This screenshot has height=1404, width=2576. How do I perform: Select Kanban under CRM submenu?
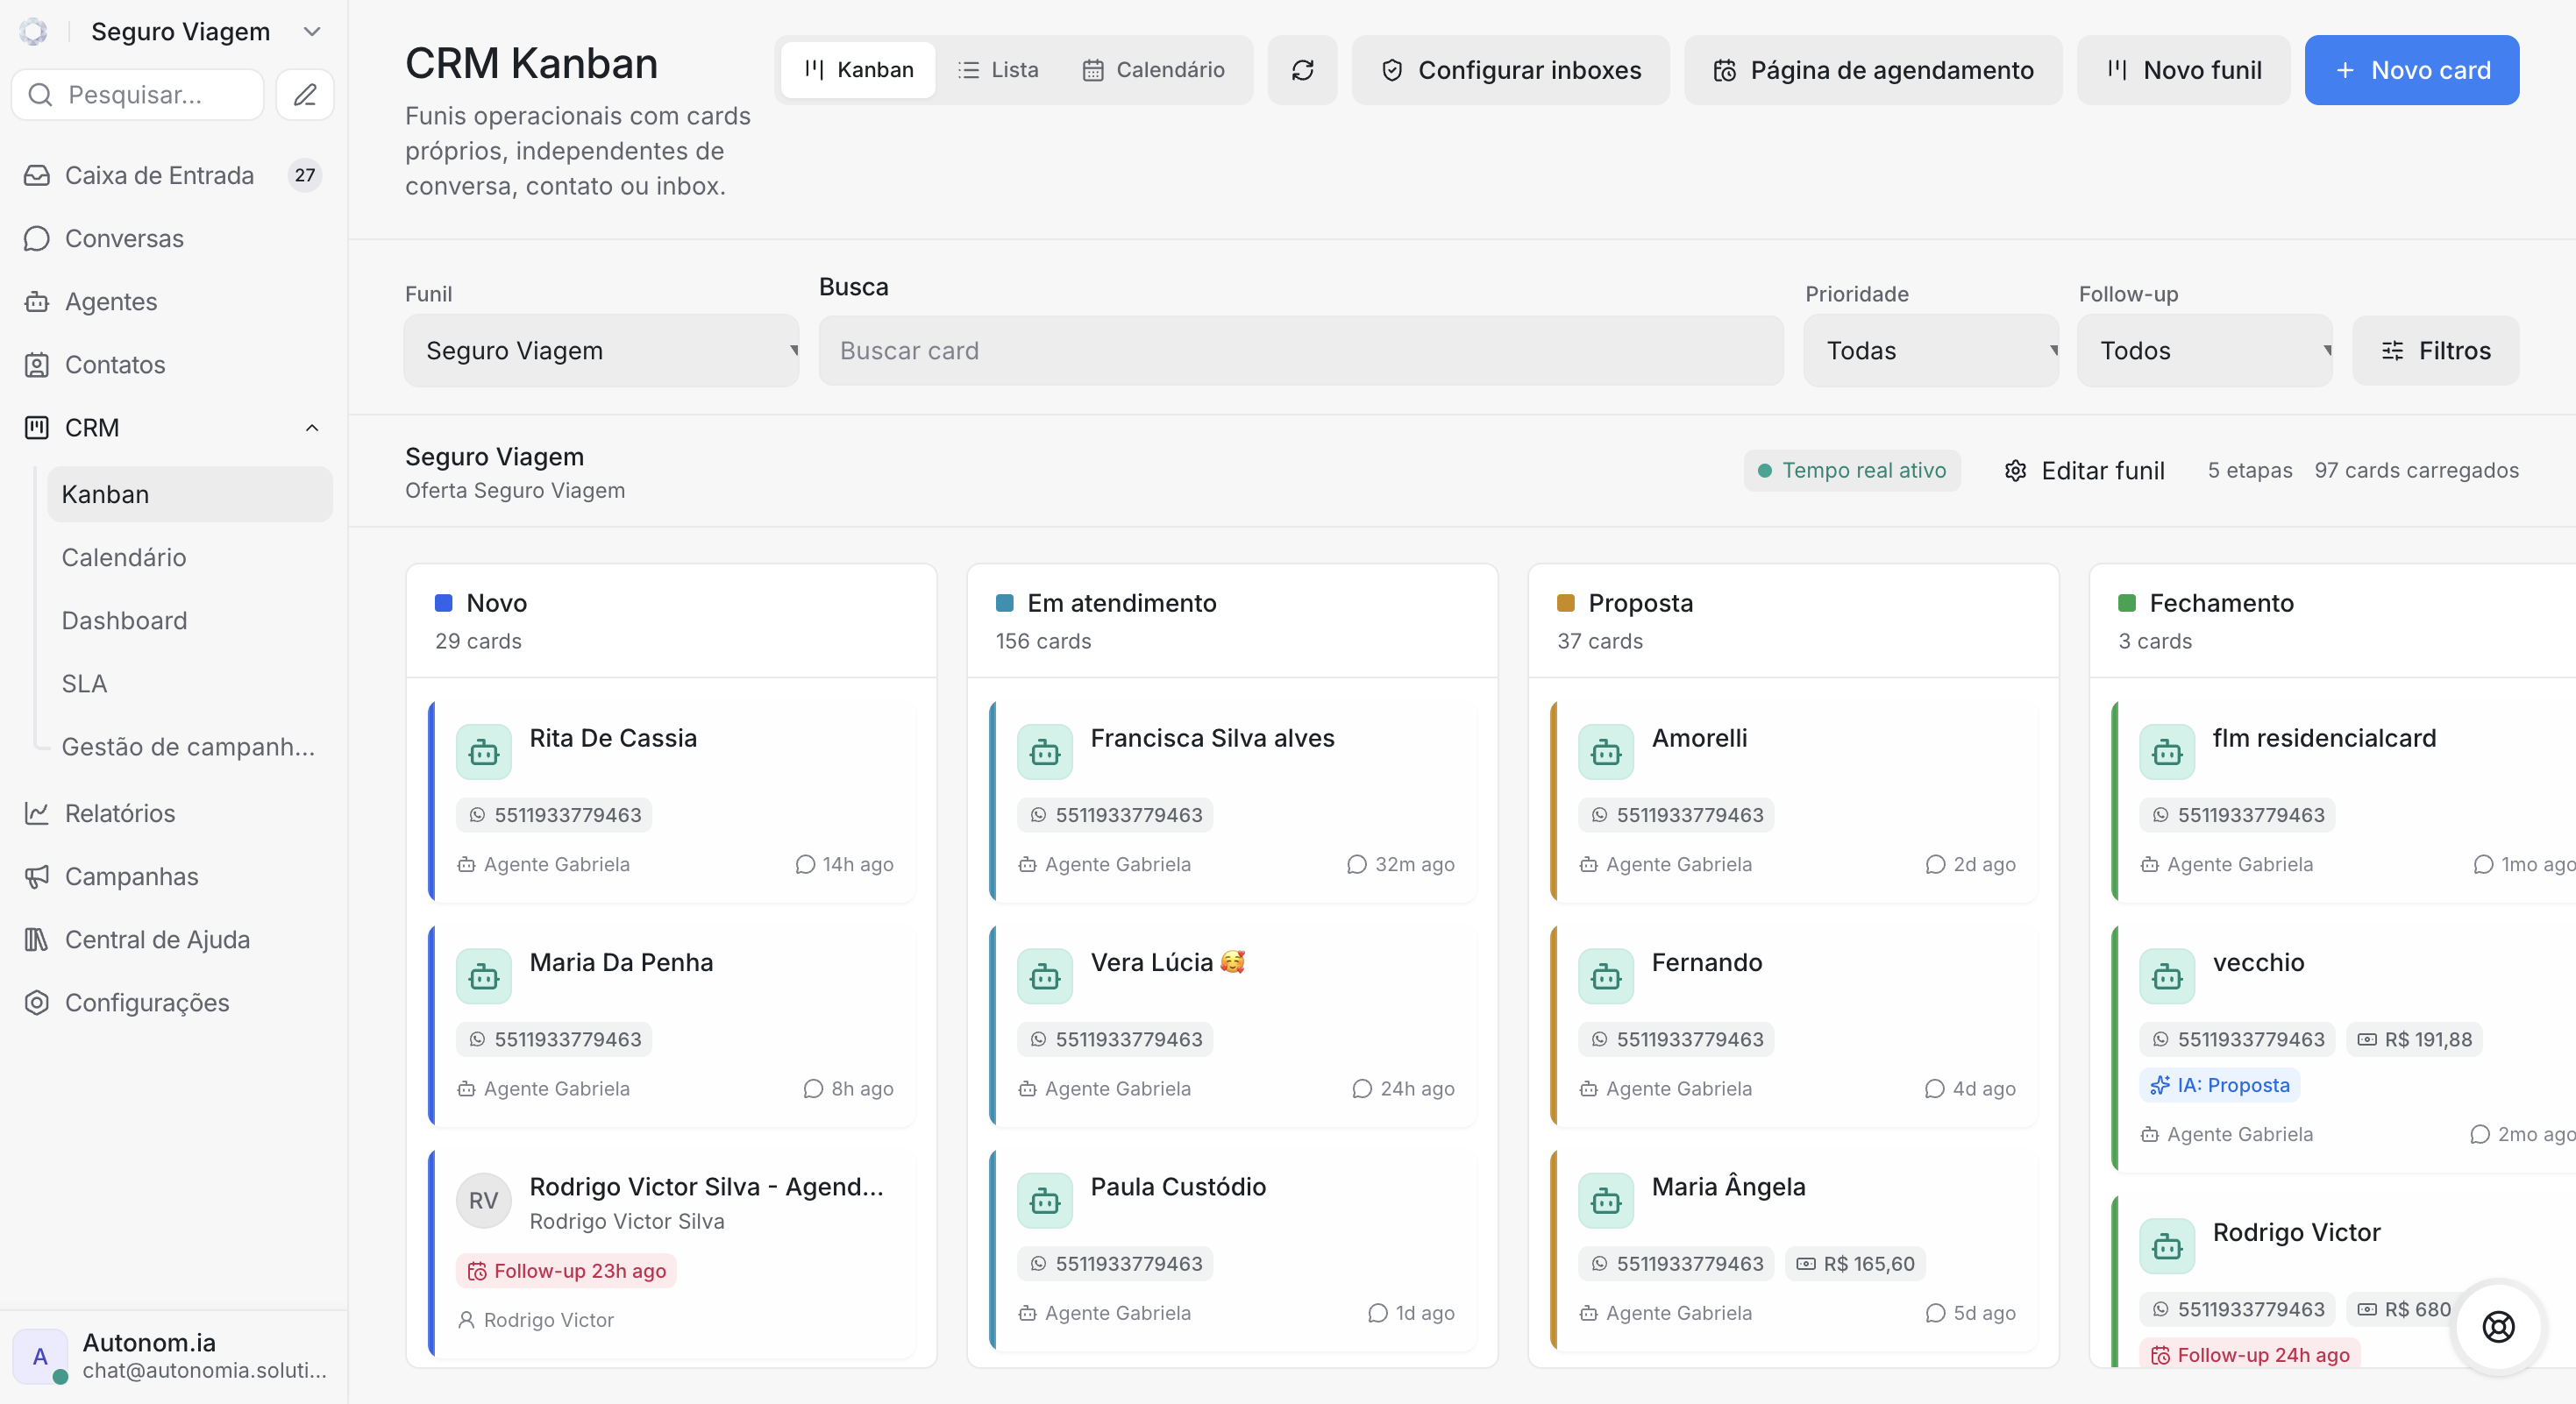(x=190, y=494)
